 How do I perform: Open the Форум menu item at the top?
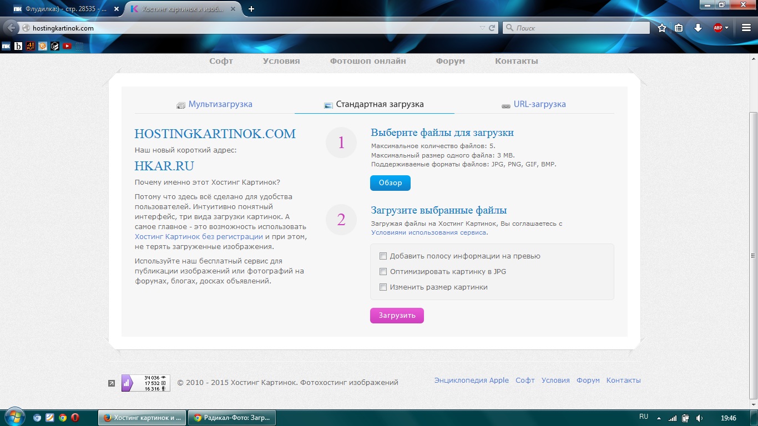(451, 61)
